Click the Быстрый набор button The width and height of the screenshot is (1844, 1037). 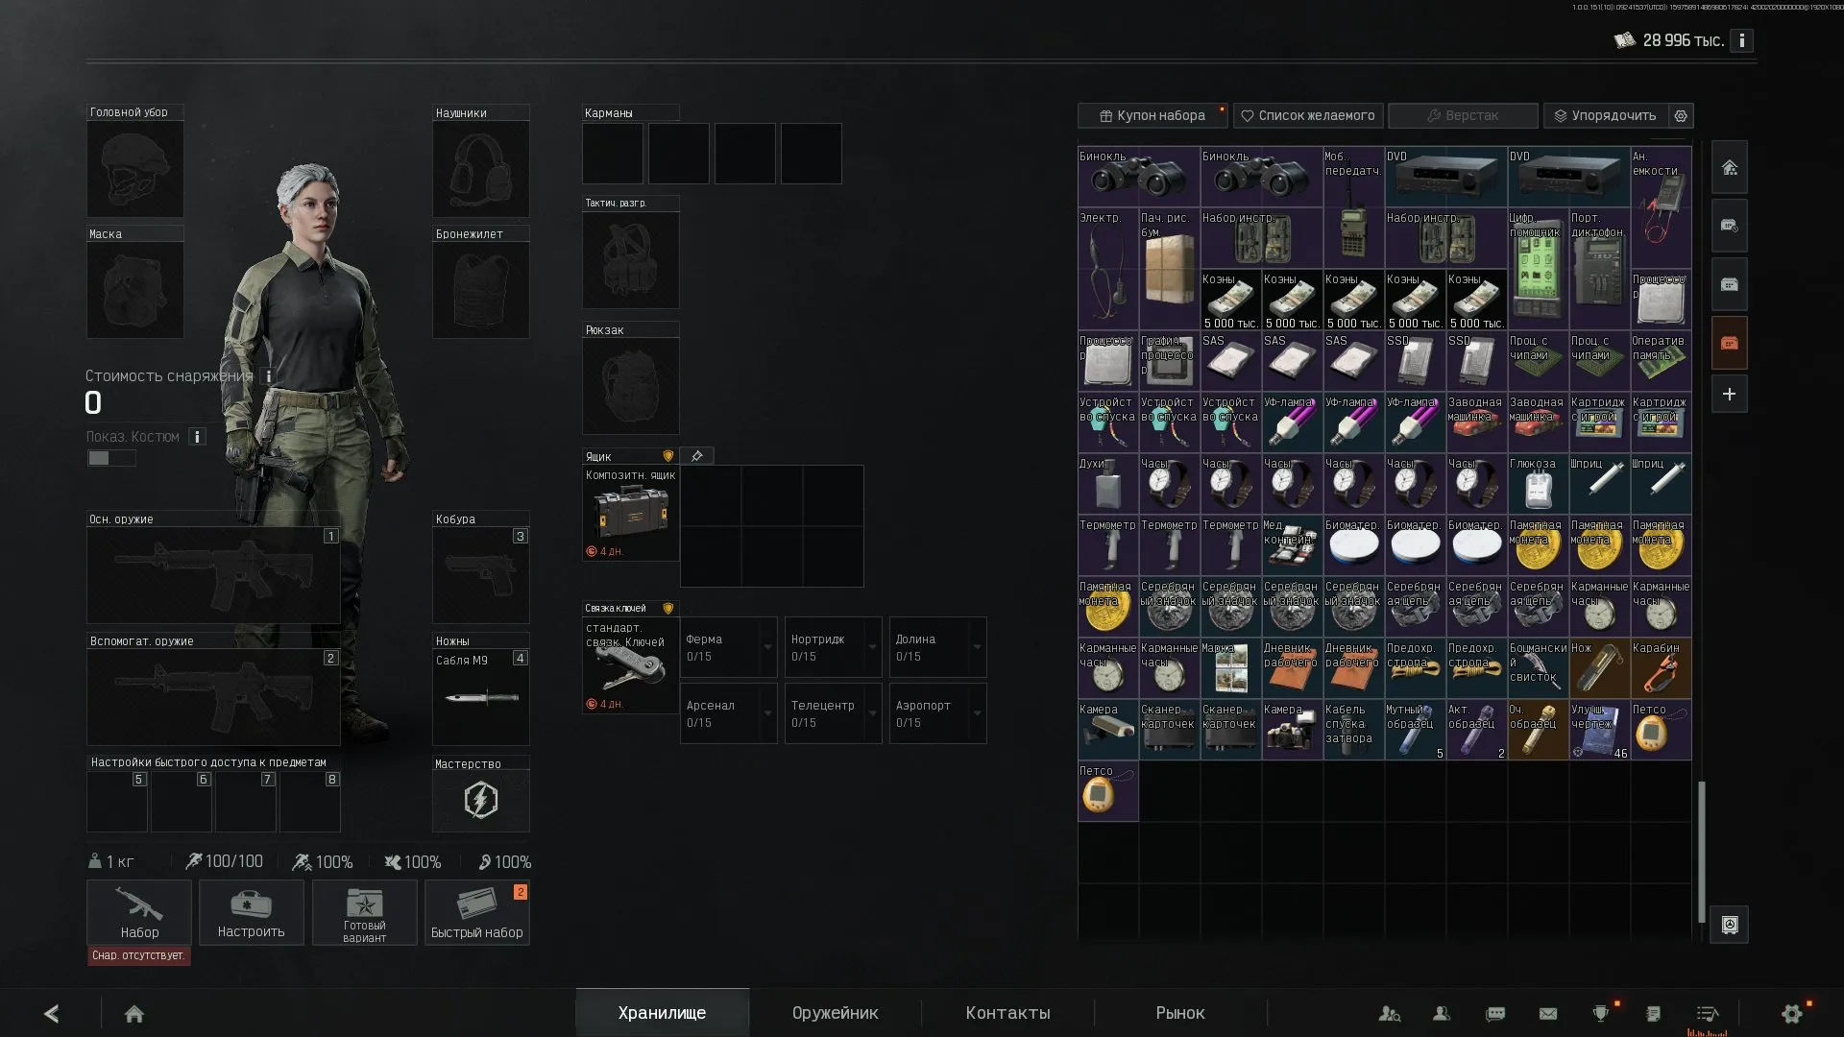tap(477, 912)
